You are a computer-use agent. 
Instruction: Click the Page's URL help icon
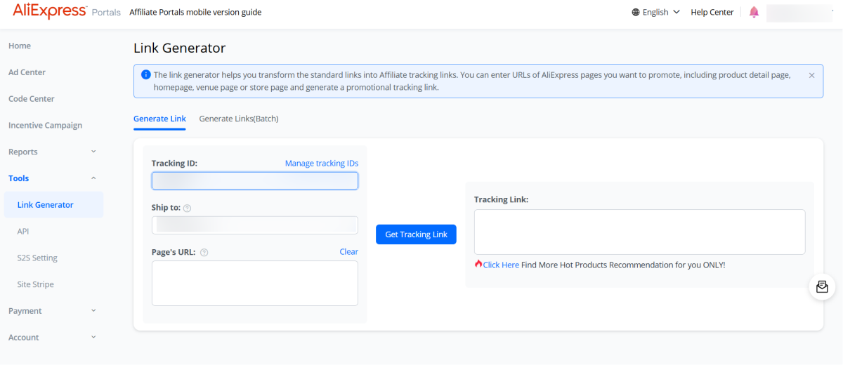point(204,253)
